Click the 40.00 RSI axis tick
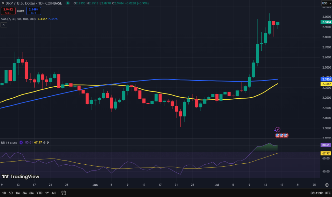Screen dimensions: 332x197 (326, 171)
